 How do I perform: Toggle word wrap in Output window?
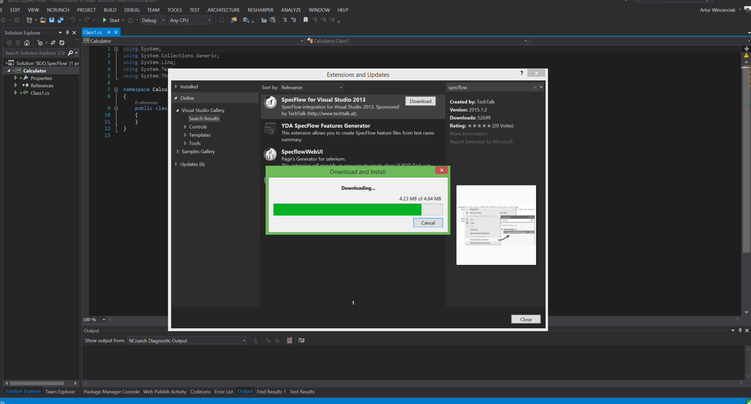(x=301, y=340)
